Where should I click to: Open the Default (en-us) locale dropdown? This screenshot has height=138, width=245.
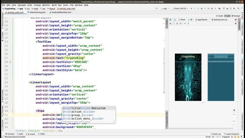220,20
